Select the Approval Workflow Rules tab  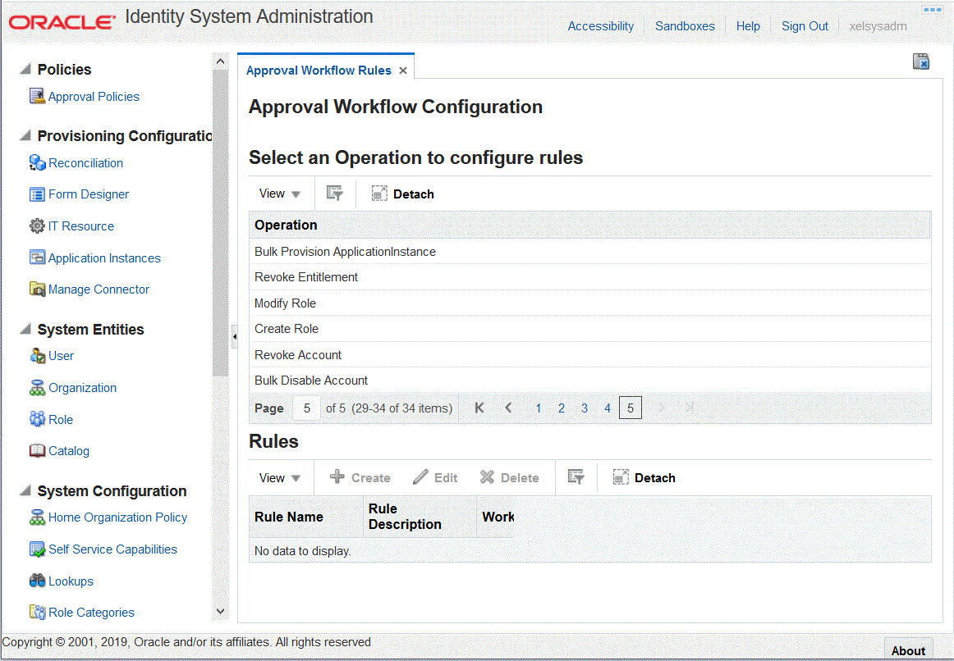pyautogui.click(x=319, y=71)
